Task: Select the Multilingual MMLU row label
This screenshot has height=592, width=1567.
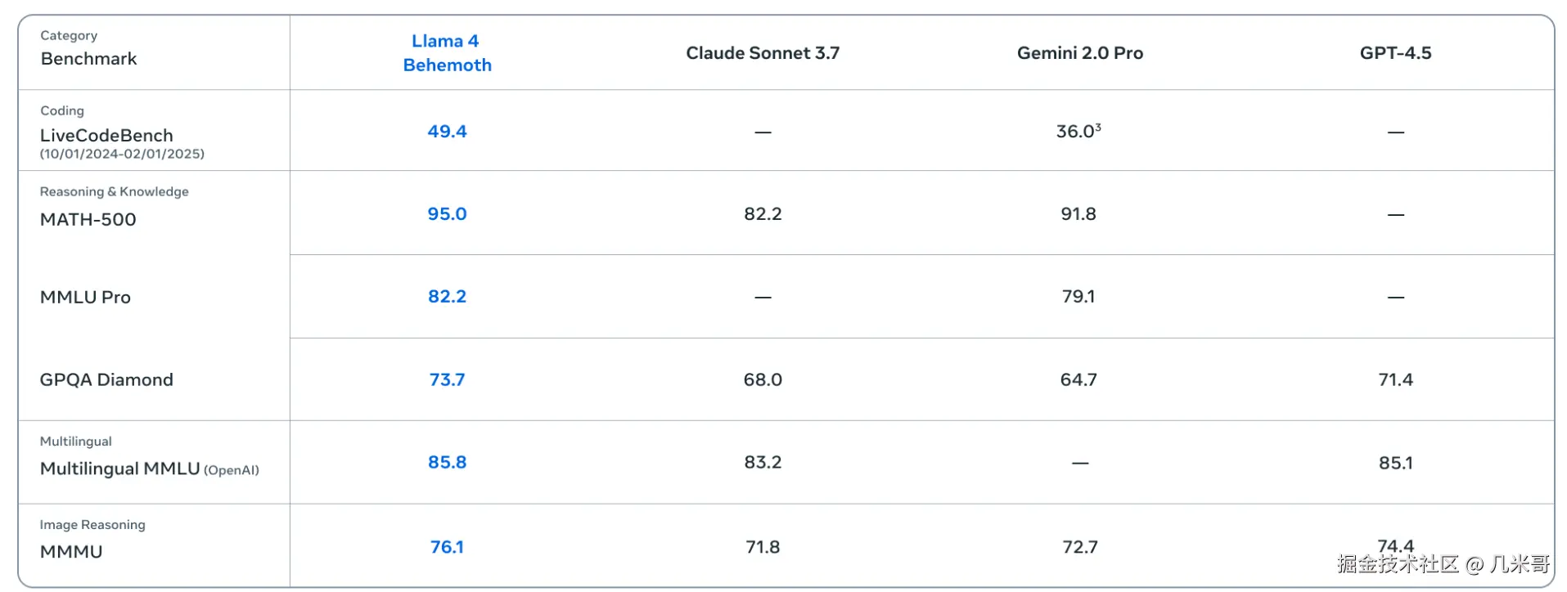Action: (x=121, y=469)
